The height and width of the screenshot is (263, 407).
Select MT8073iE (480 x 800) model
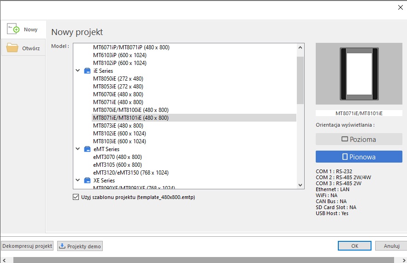pyautogui.click(x=118, y=126)
